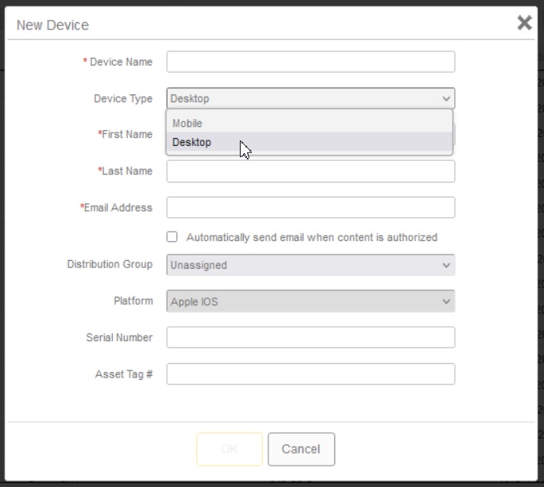Click the Email Address field label
The image size is (544, 487).
click(x=118, y=208)
